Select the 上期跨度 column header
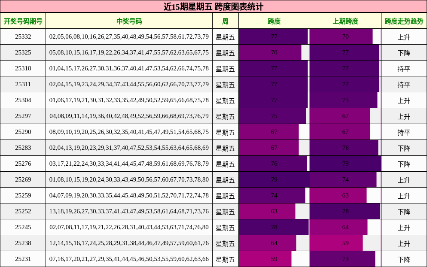427x267 pixels. point(344,20)
